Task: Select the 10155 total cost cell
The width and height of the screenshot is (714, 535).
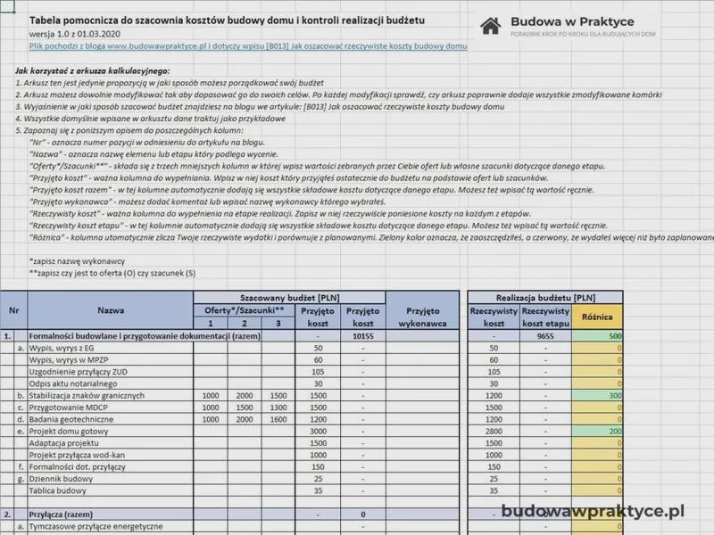Action: [x=363, y=336]
